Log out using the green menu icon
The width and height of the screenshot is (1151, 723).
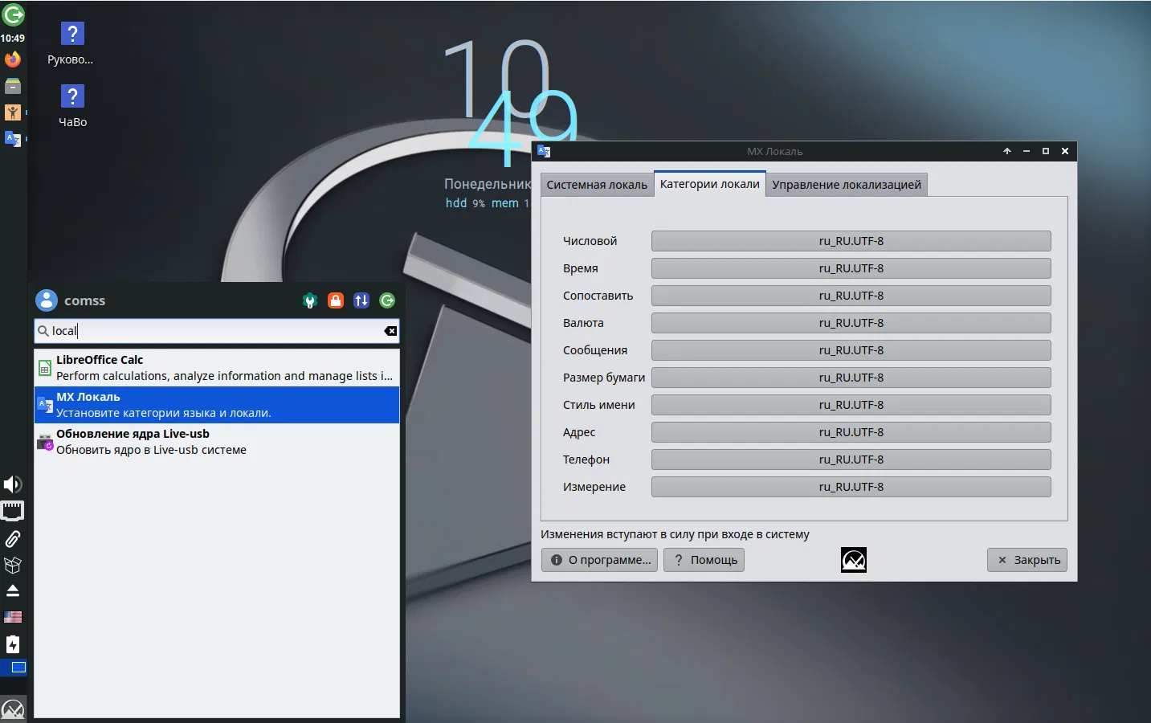387,300
